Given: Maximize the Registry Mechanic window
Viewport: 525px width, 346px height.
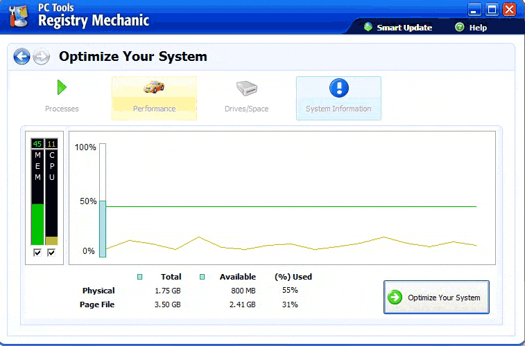Looking at the screenshot, I should (x=492, y=10).
